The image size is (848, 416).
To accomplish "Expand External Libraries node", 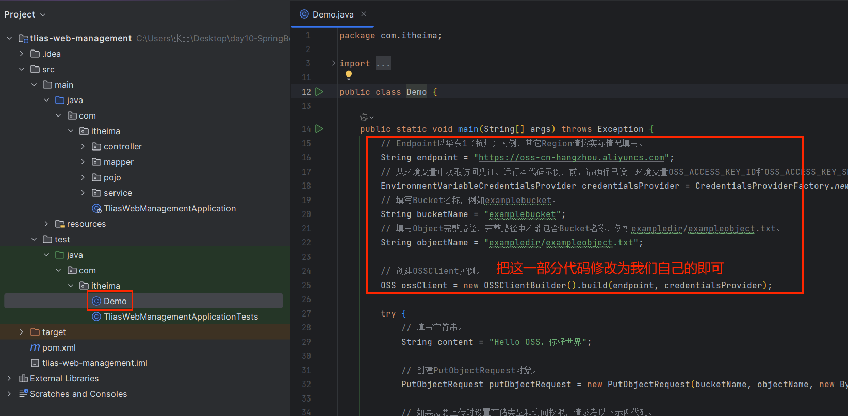I will pyautogui.click(x=9, y=378).
